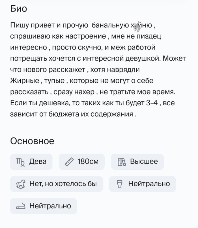Click the rocking horse children icon
The image size is (198, 228).
pyautogui.click(x=21, y=184)
